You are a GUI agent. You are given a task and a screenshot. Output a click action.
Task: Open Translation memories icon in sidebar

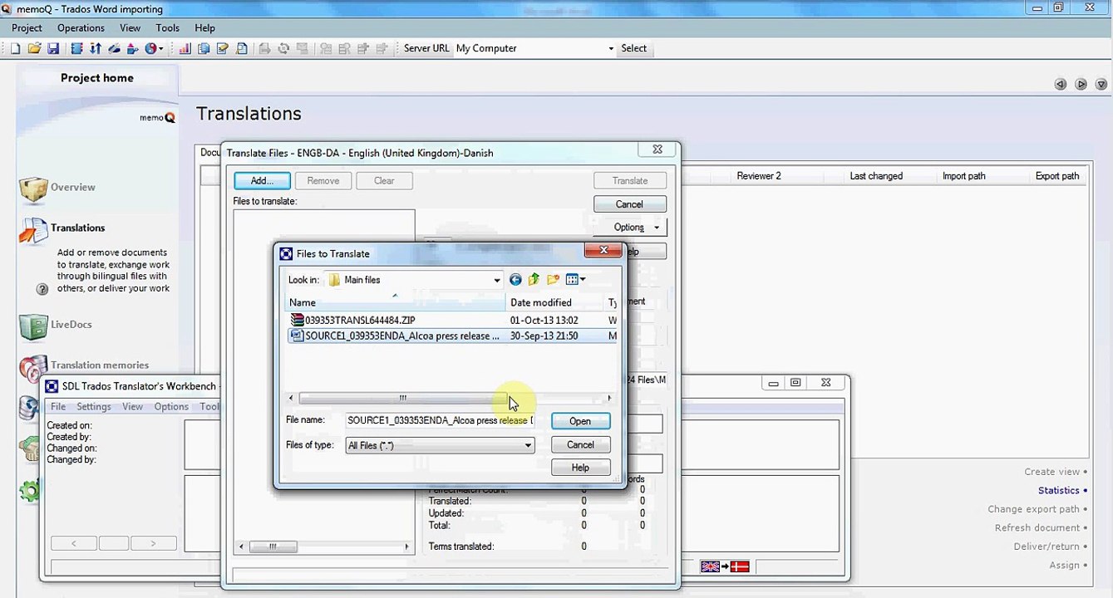(x=33, y=366)
